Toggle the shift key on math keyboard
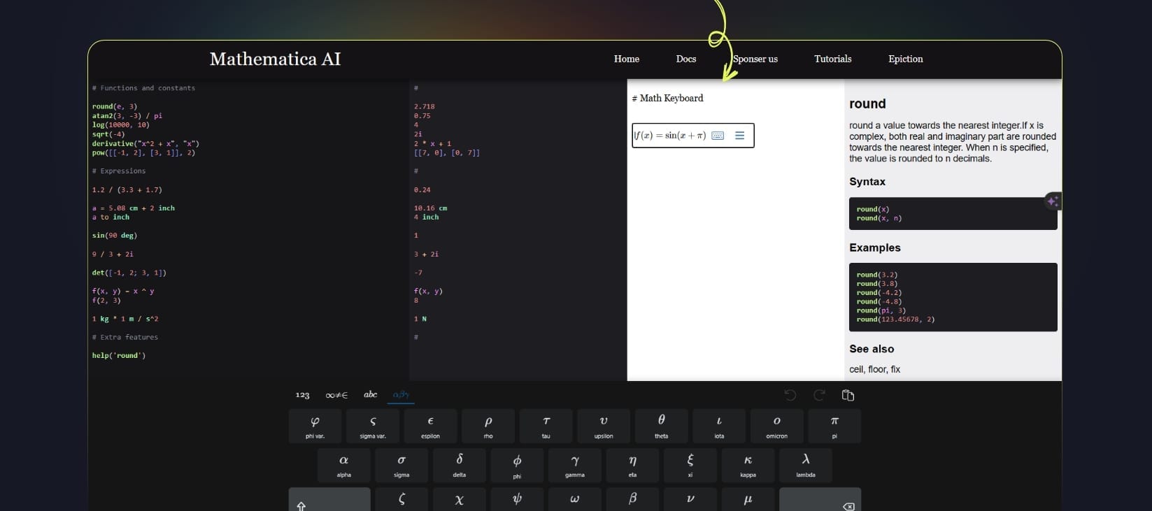 (329, 502)
